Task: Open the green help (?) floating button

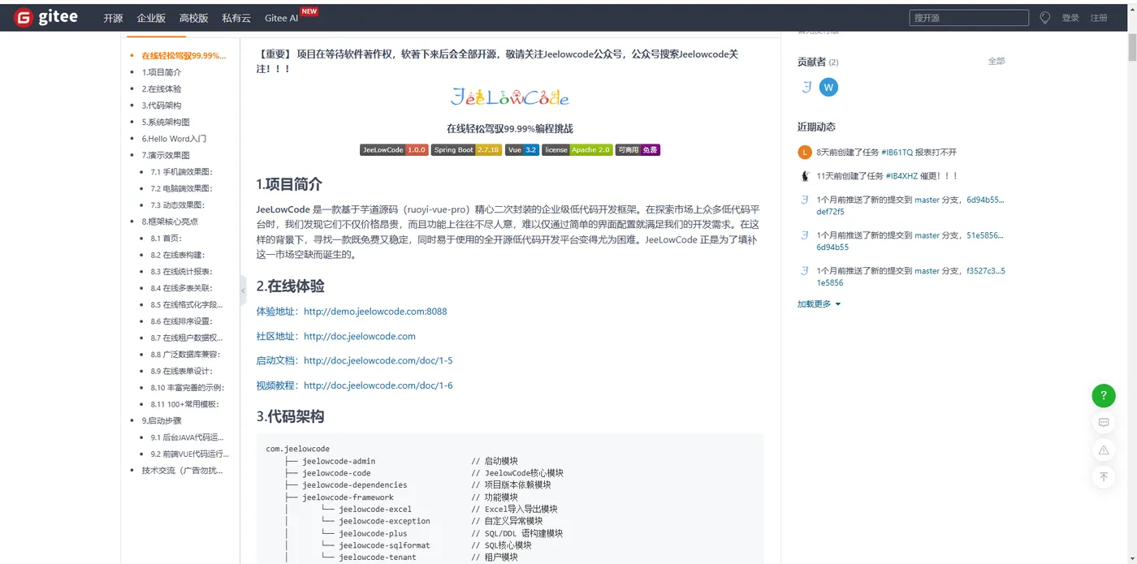Action: [x=1103, y=395]
